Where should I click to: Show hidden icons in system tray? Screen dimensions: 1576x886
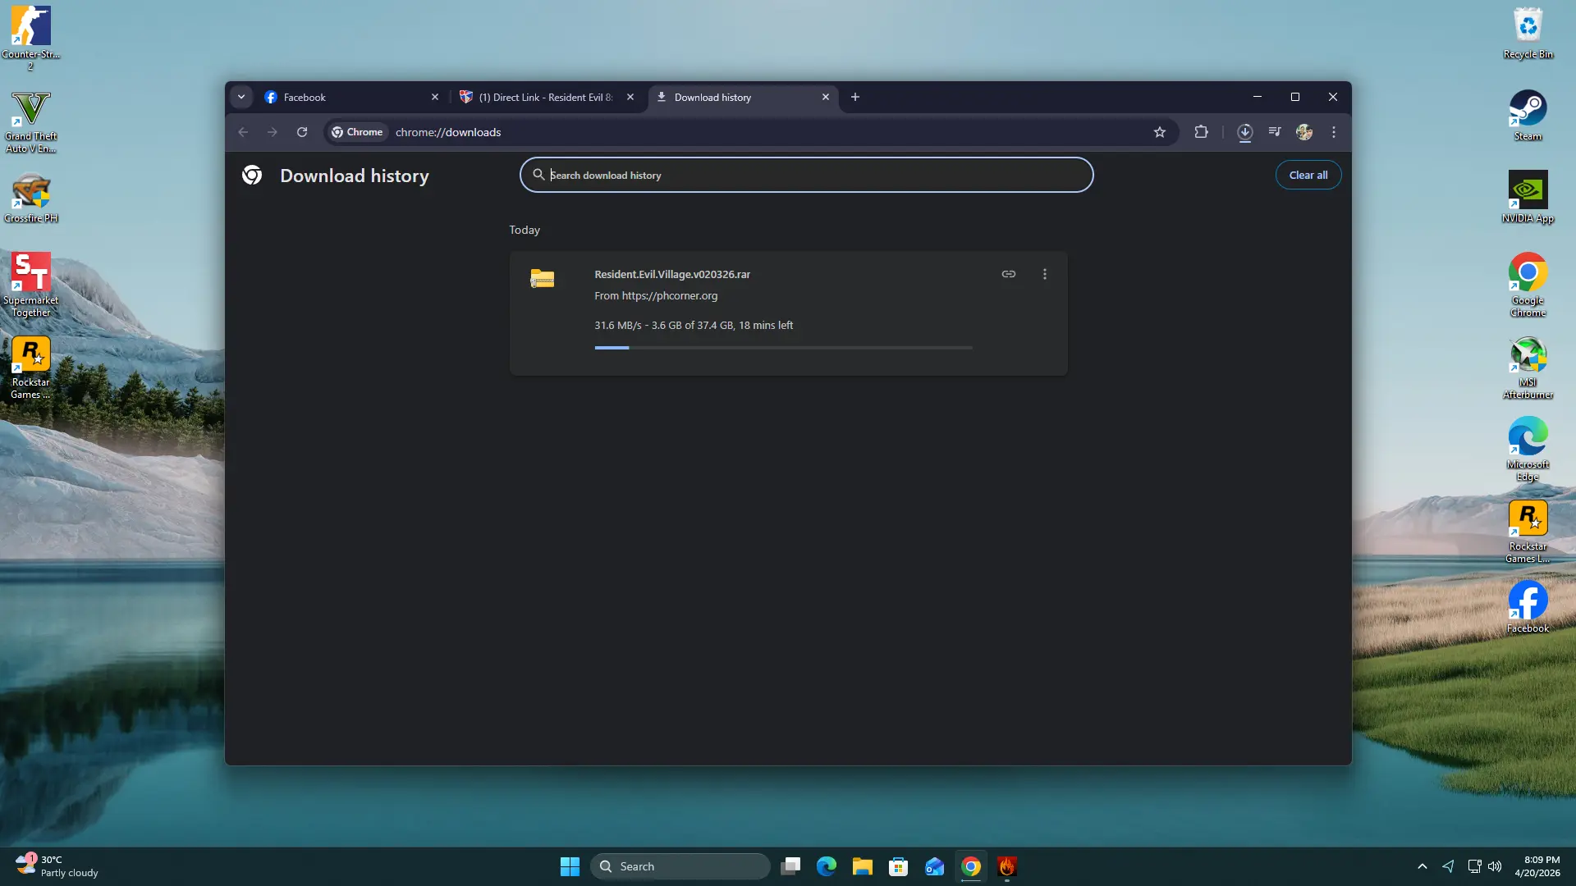[1422, 866]
